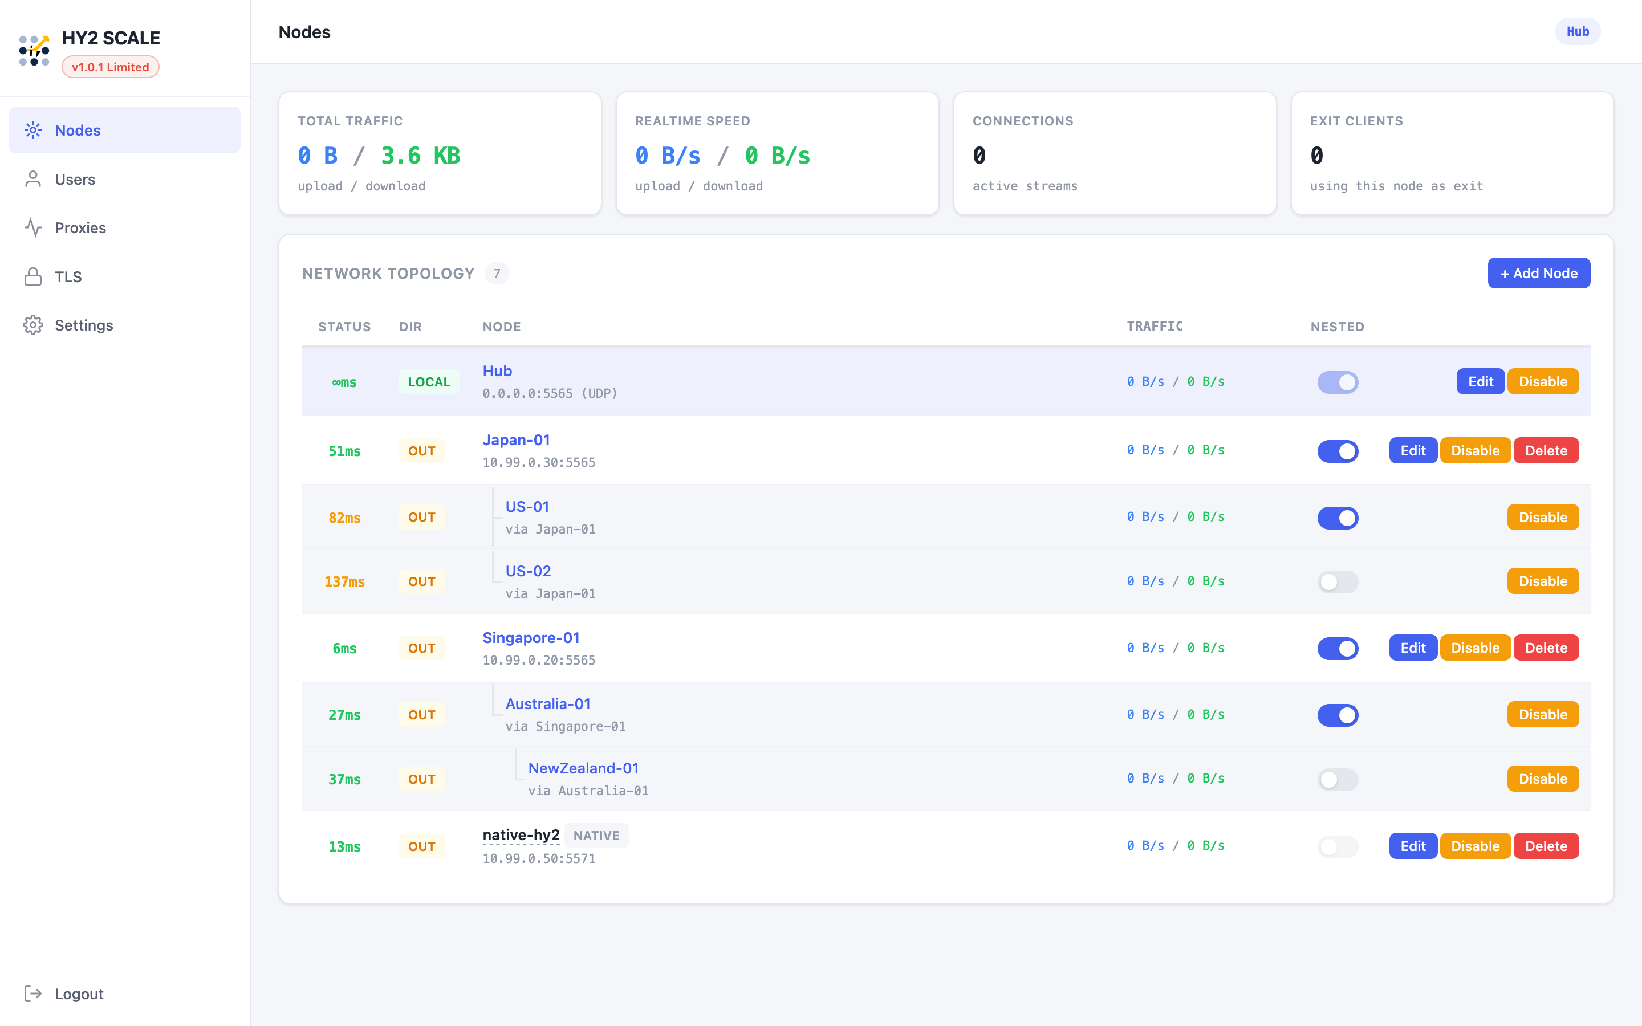Enable nested toggle for NewZealand-01
This screenshot has height=1026, width=1642.
[x=1338, y=779]
